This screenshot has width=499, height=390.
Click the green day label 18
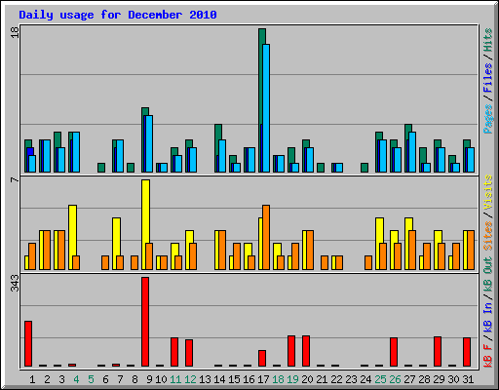tap(278, 379)
